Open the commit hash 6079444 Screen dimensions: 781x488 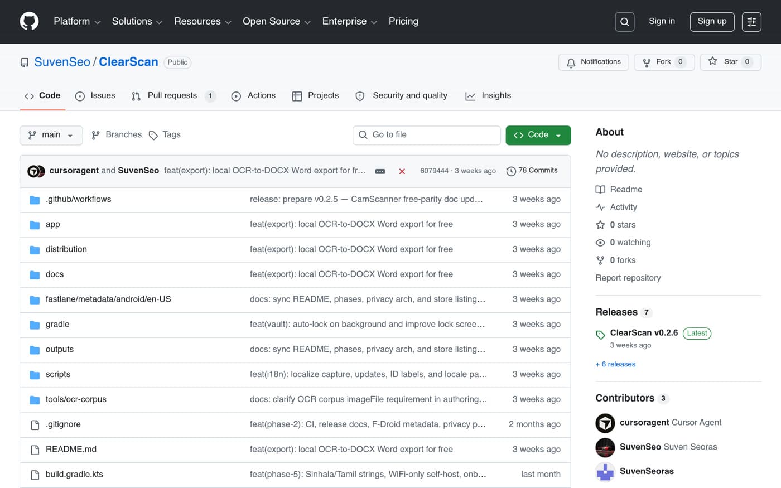[434, 171]
